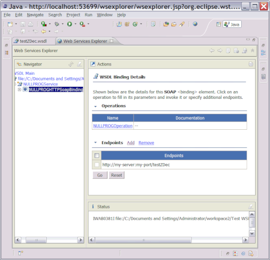Open the Help menu

pyautogui.click(x=121, y=15)
